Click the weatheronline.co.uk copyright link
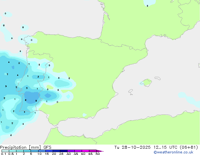 pyautogui.click(x=174, y=152)
